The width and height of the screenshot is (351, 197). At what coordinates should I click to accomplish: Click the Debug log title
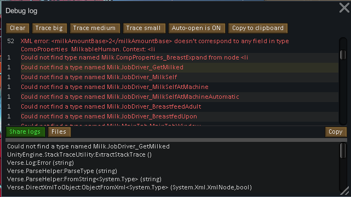pyautogui.click(x=21, y=11)
